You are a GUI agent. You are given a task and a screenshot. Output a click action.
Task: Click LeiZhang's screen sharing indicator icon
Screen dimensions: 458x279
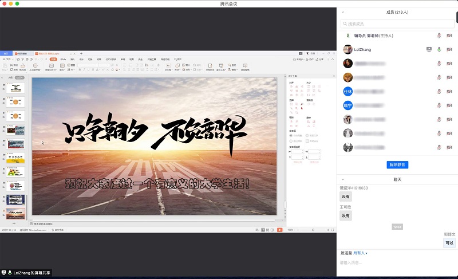[x=429, y=49]
